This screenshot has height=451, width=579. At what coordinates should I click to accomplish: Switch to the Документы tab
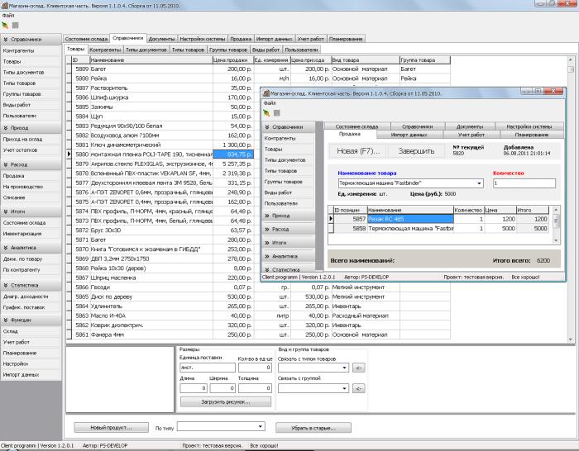[161, 39]
